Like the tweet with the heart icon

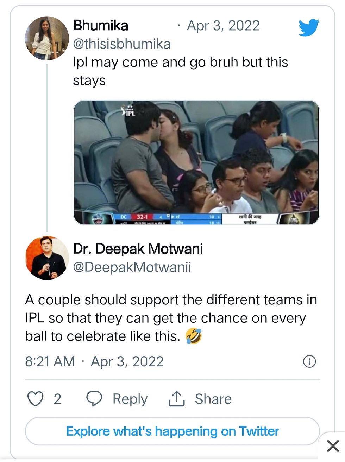pyautogui.click(x=36, y=399)
